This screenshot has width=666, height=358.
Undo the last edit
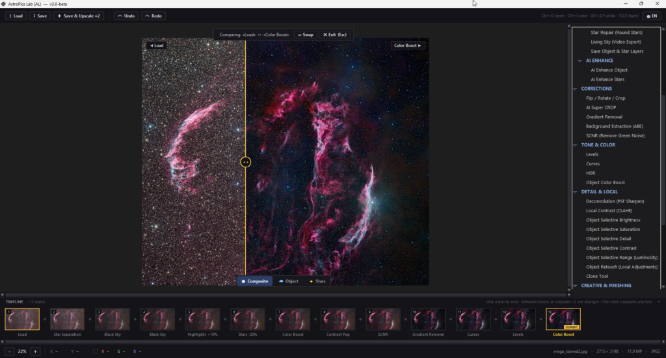coord(126,16)
